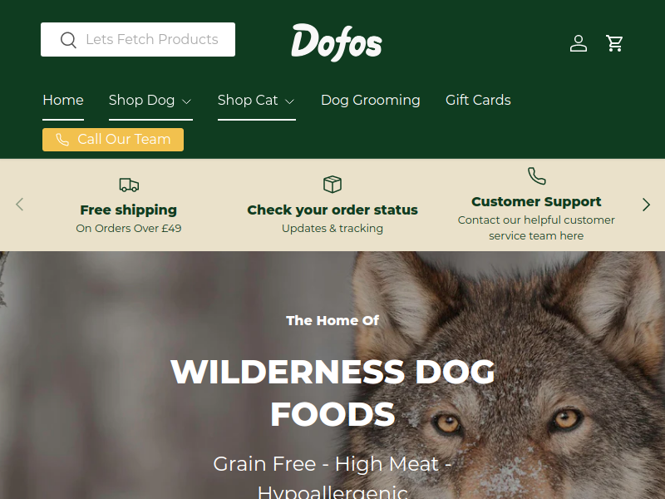This screenshot has height=499, width=665.
Task: Open the shopping cart icon
Action: pos(614,43)
